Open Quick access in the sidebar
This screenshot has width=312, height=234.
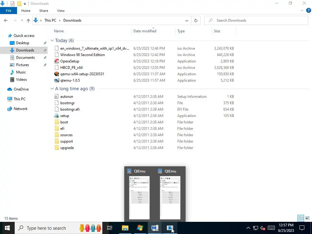pos(24,36)
